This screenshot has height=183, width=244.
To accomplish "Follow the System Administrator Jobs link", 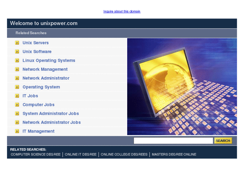I will (x=51, y=114).
